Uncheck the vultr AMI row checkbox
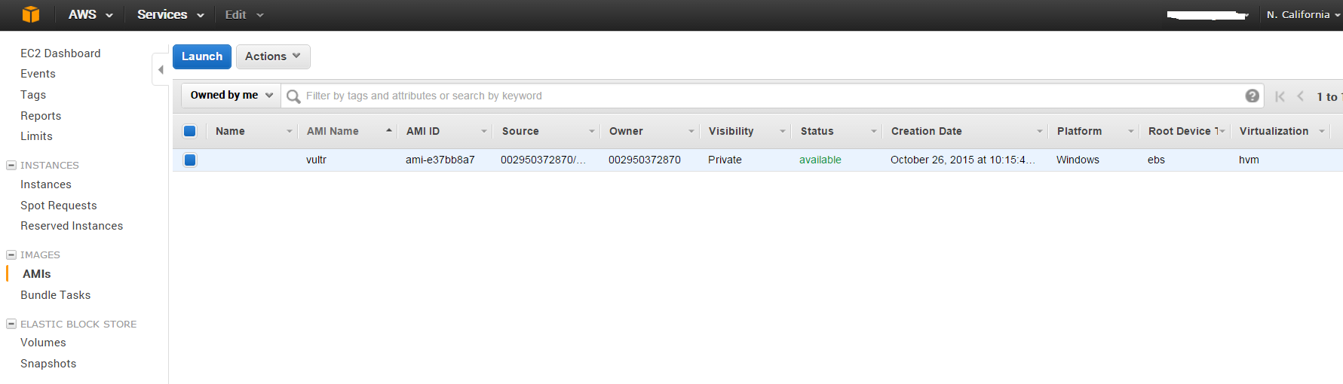The width and height of the screenshot is (1343, 384). click(x=190, y=160)
